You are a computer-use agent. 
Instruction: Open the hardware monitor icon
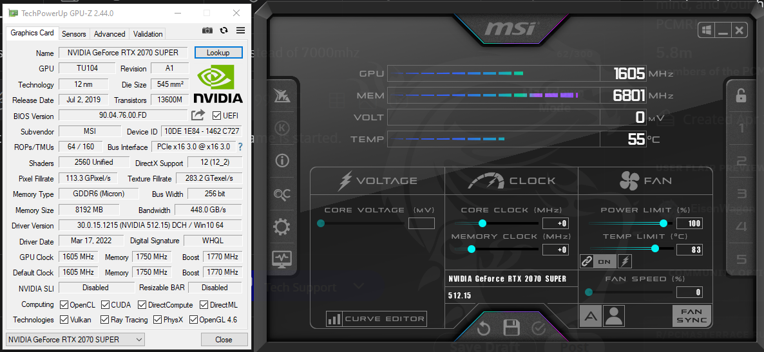coord(282,258)
